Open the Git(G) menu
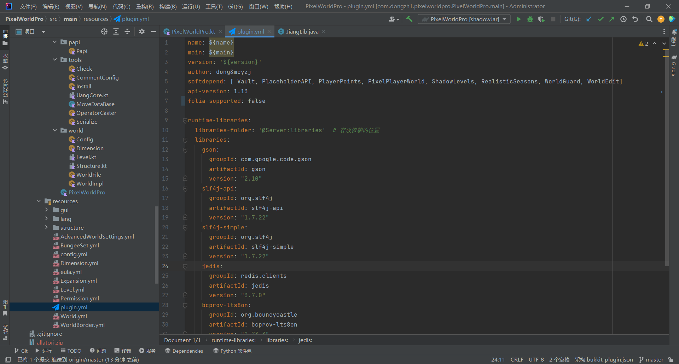Image resolution: width=679 pixels, height=364 pixels. [x=235, y=6]
